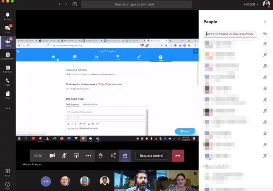Open the Apps store in the sidebar
The width and height of the screenshot is (273, 191).
click(8, 173)
